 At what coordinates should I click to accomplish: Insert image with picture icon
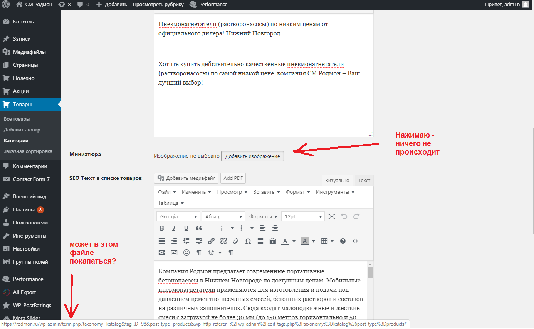(174, 253)
